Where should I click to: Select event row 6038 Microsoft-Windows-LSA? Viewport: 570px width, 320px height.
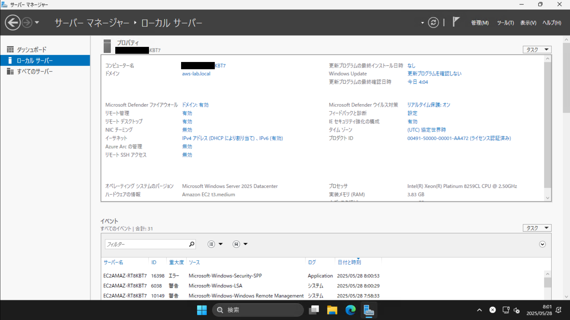pos(322,286)
